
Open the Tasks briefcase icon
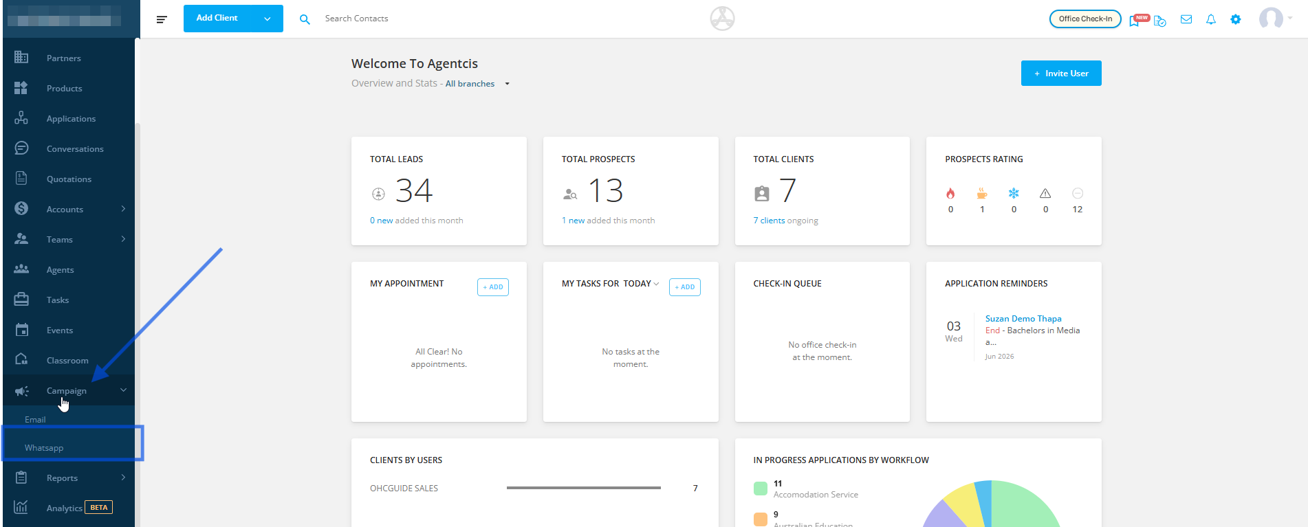(x=21, y=300)
